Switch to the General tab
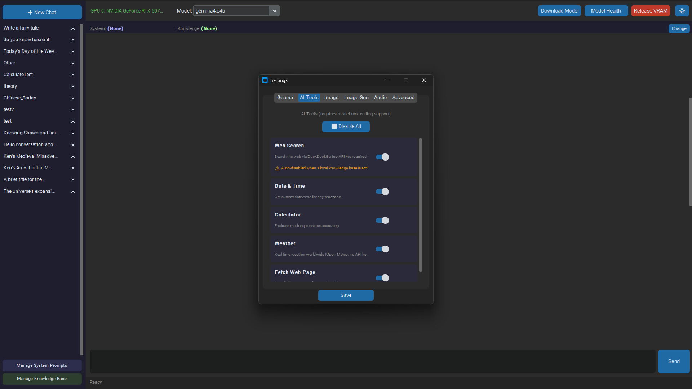The width and height of the screenshot is (692, 389). tap(285, 98)
